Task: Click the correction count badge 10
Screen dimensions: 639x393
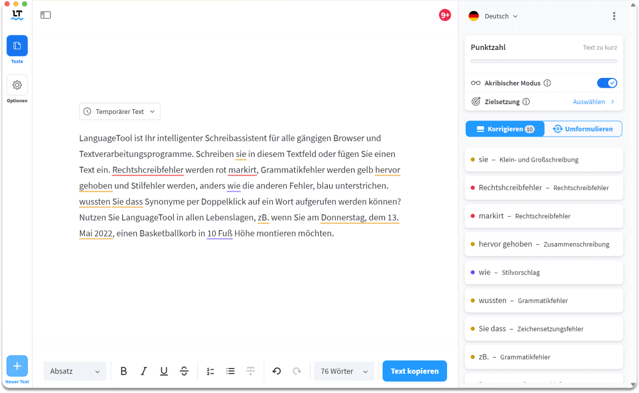Action: click(x=529, y=129)
